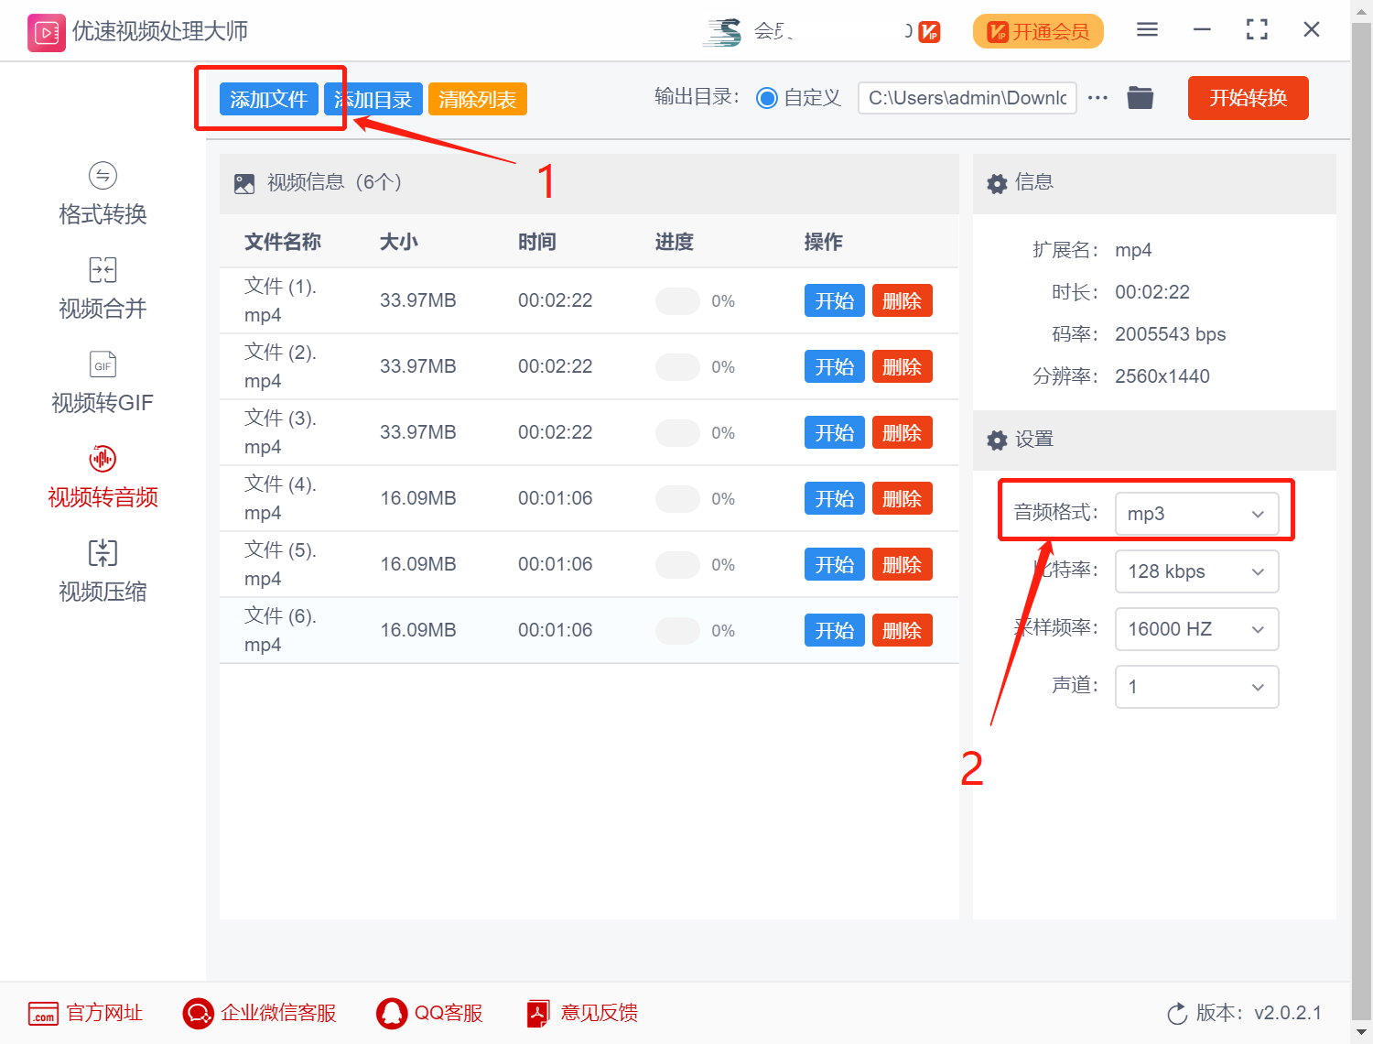Click the 2005543 bps bitrate value

(1171, 334)
